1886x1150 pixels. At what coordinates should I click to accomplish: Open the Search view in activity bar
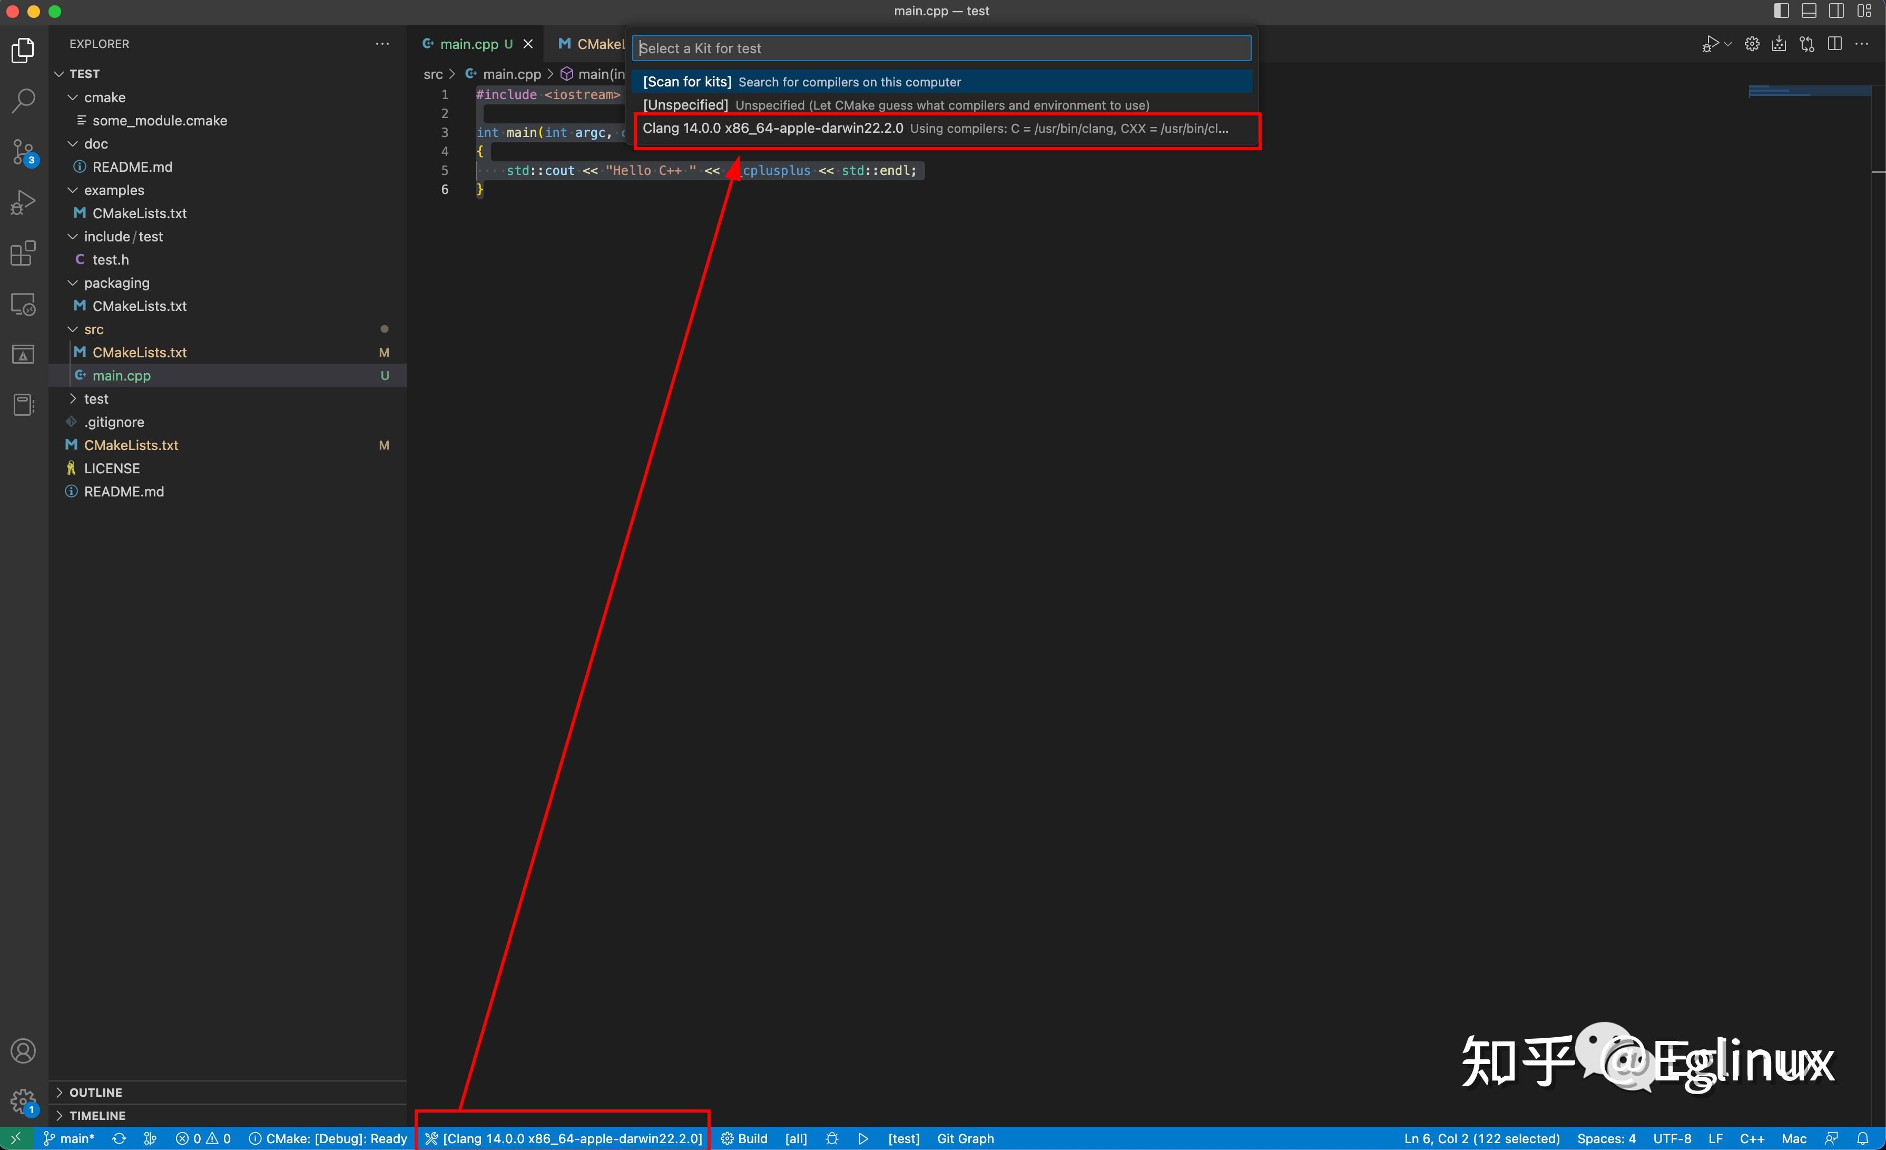(23, 100)
